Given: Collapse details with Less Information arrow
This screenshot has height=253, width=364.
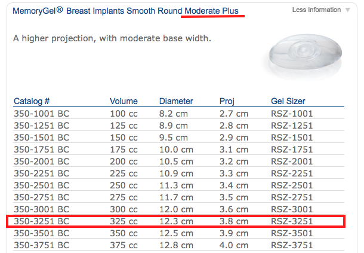Looking at the screenshot, I should click(347, 10).
